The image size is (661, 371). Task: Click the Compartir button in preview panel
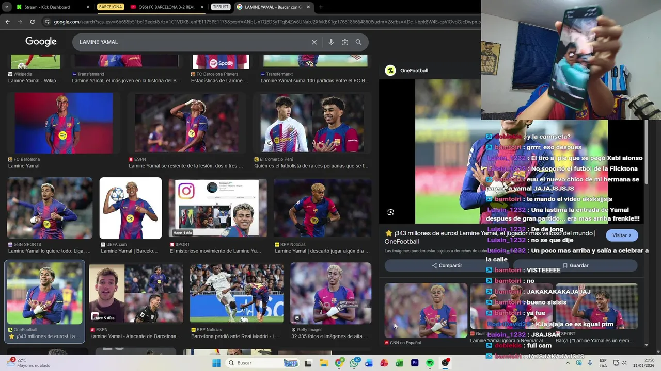pos(447,265)
